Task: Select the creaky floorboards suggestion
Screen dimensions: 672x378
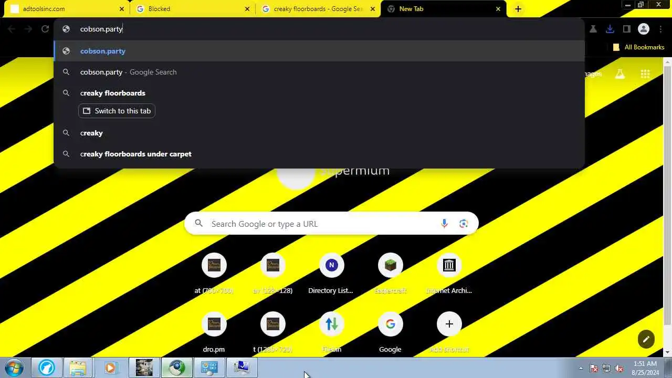Action: 319,93
